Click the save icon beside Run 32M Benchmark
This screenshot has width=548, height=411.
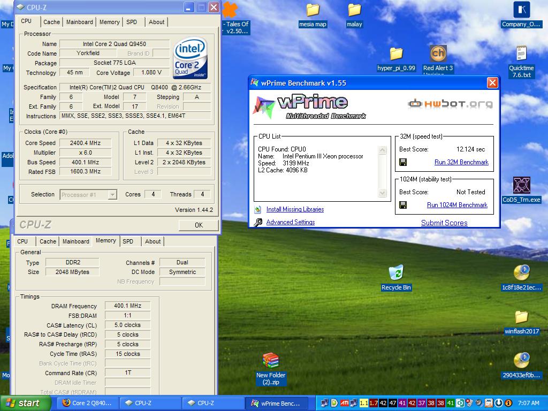[403, 162]
